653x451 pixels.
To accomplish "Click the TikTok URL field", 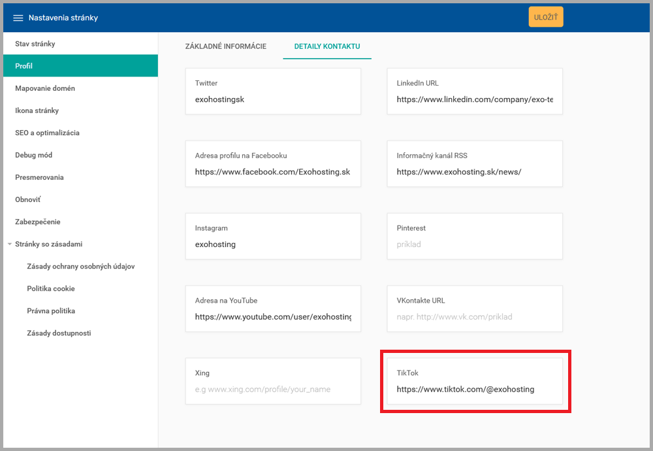I will pos(474,390).
